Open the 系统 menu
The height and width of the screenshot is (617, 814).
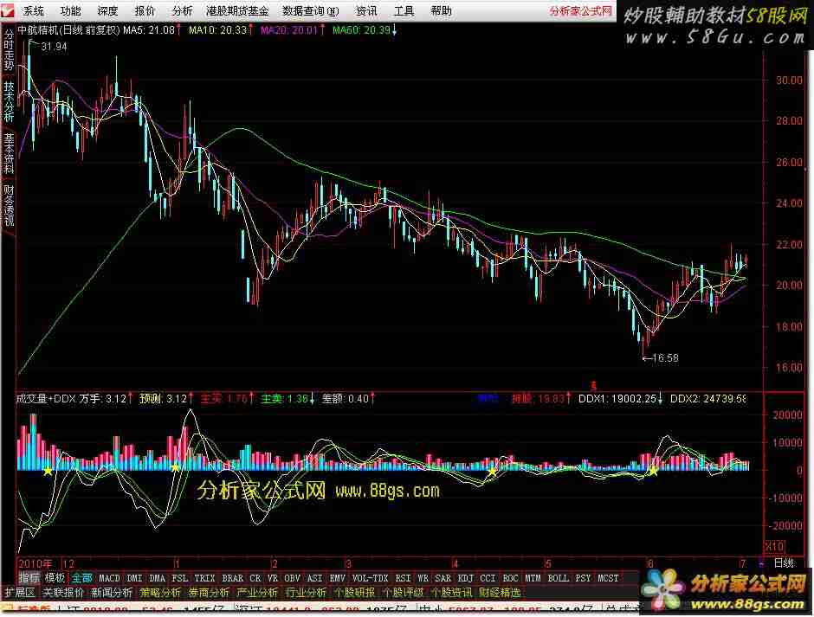pos(33,10)
